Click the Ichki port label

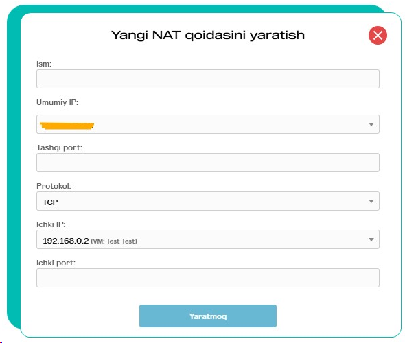click(x=56, y=263)
